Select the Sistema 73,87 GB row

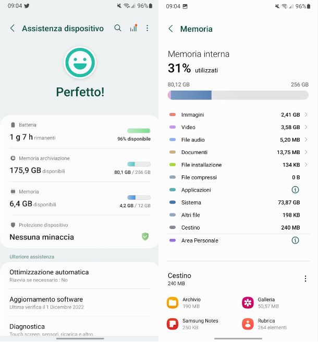tap(238, 202)
